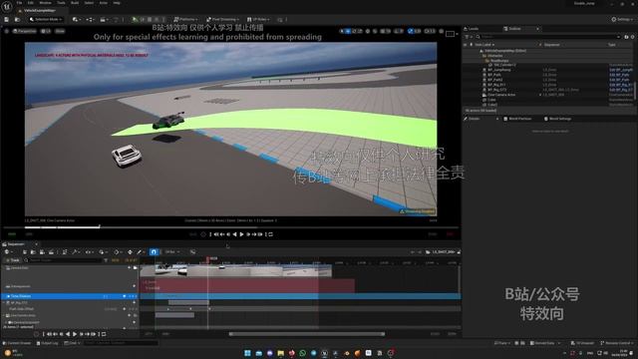This screenshot has width=638, height=359.
Task: Expand the BP_Rig_GT3 track in Sequencer
Action: point(4,303)
